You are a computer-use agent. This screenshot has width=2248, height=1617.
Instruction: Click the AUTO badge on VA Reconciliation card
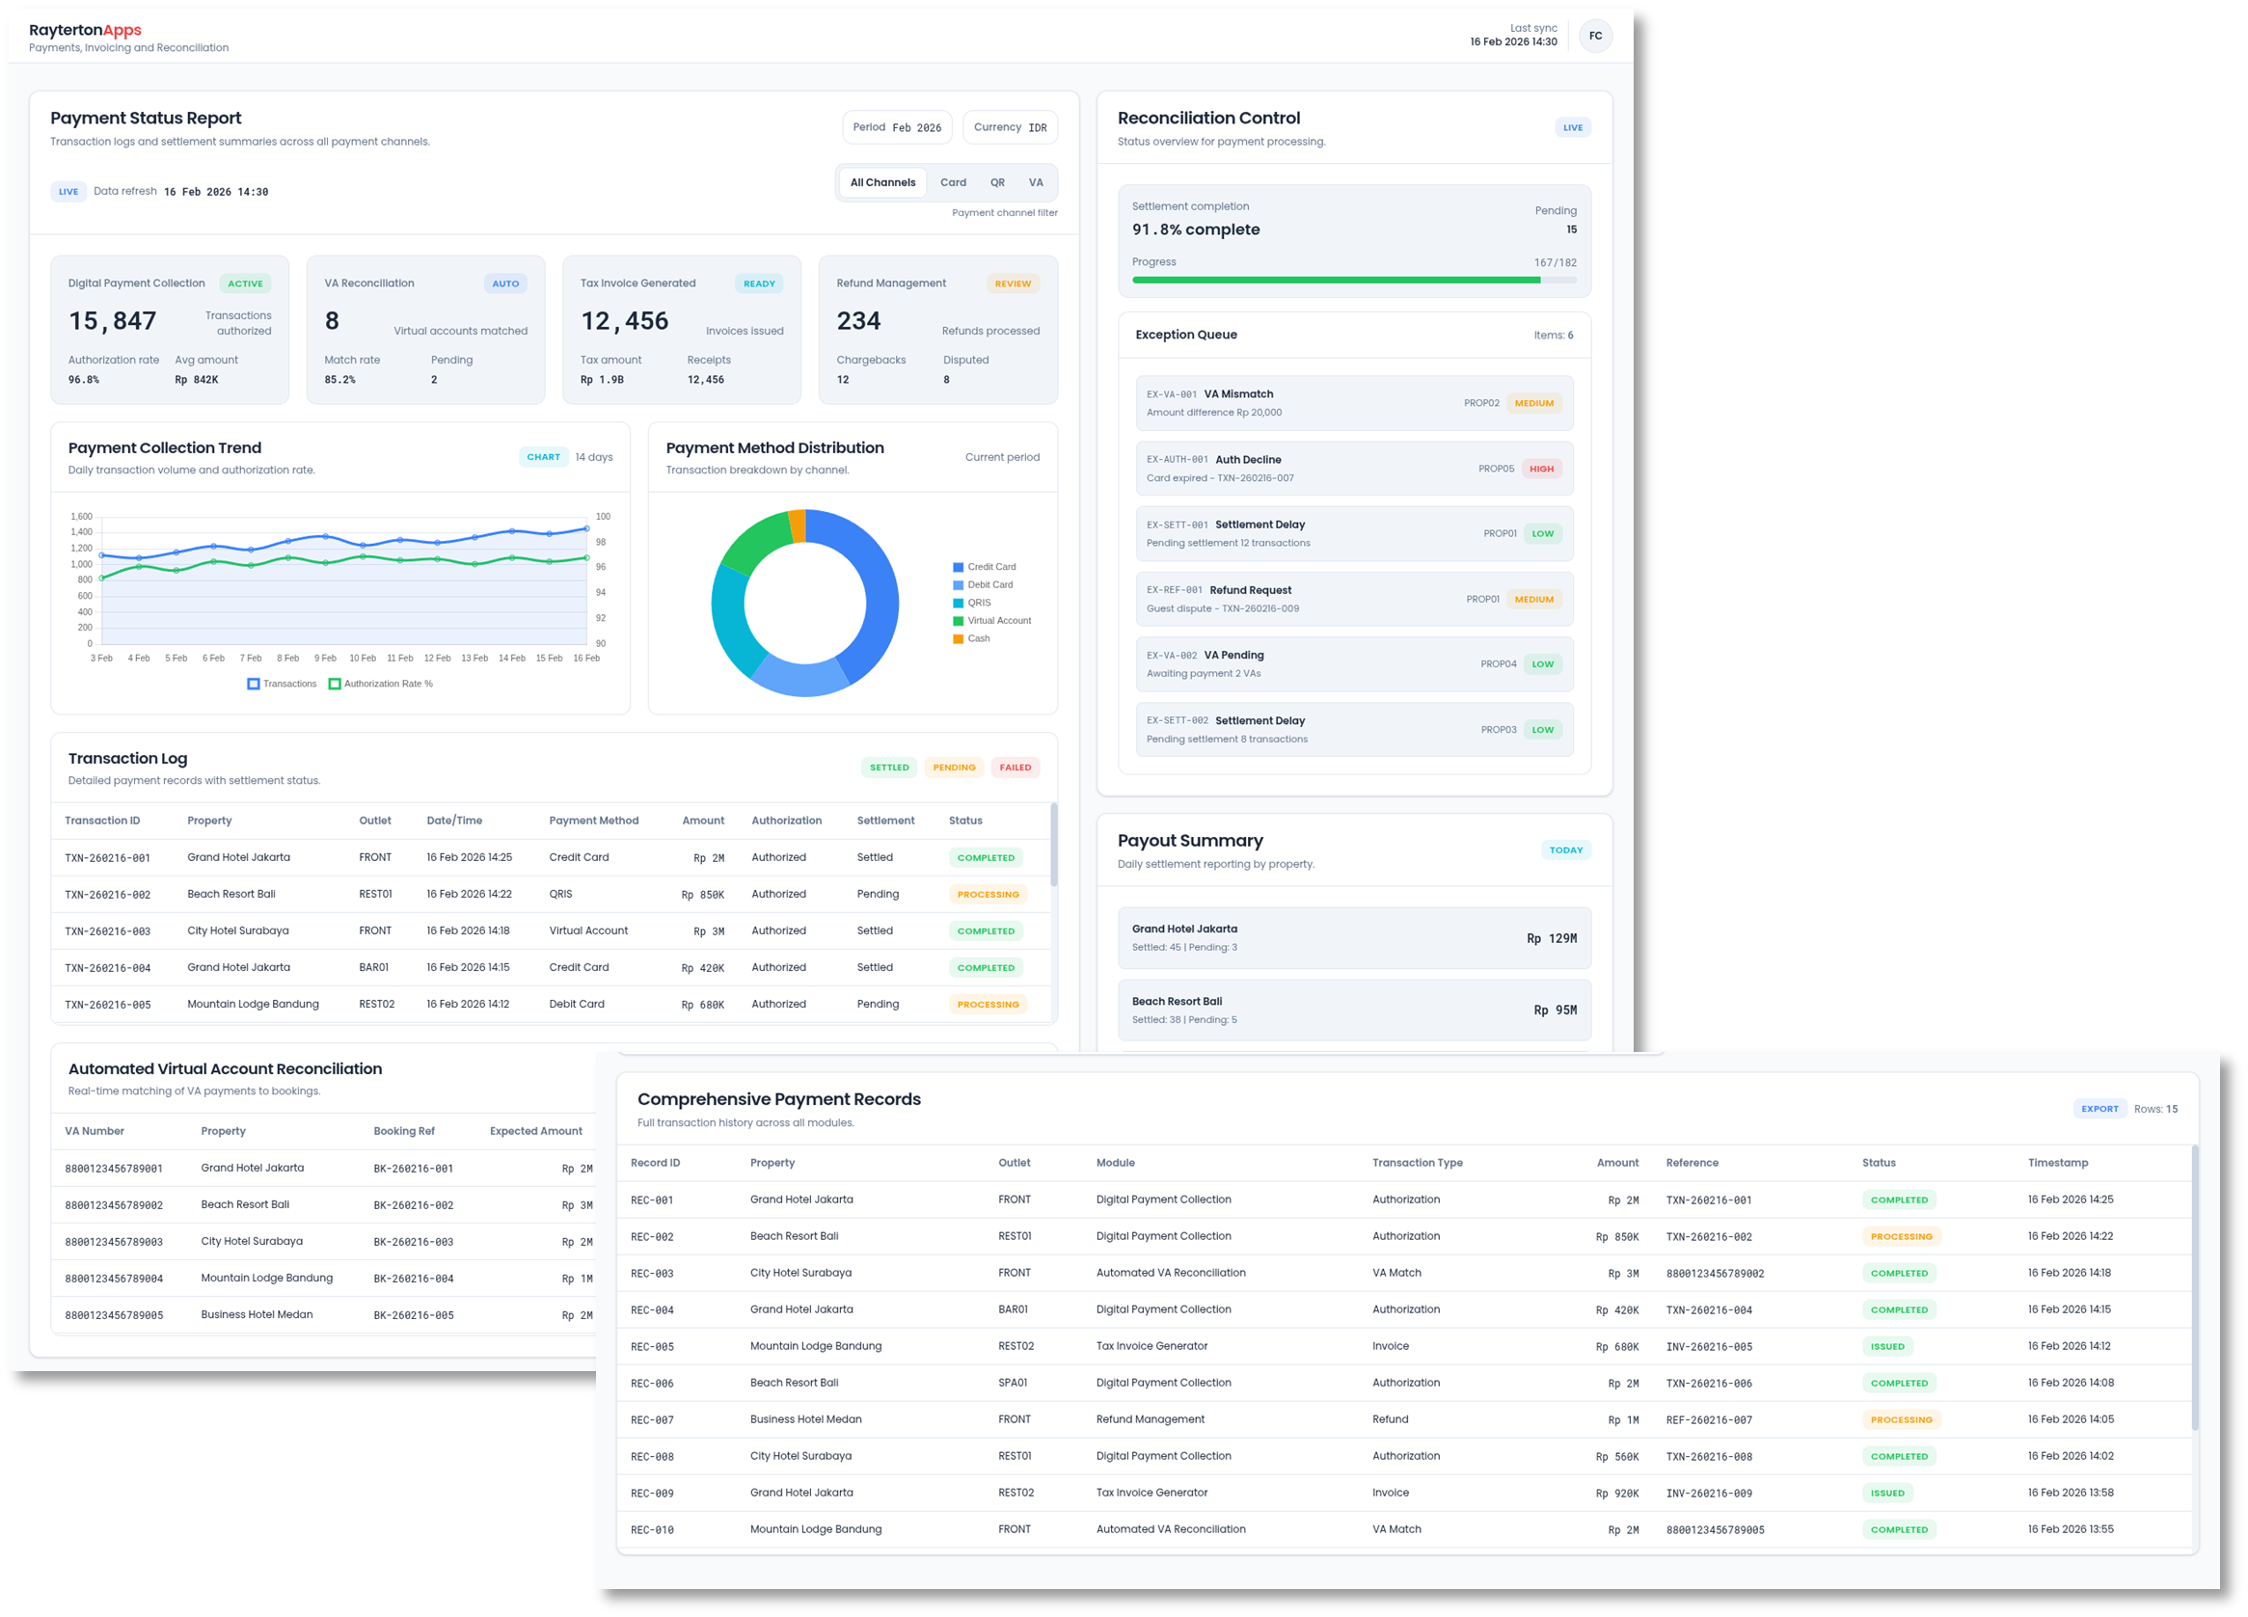pyautogui.click(x=505, y=283)
